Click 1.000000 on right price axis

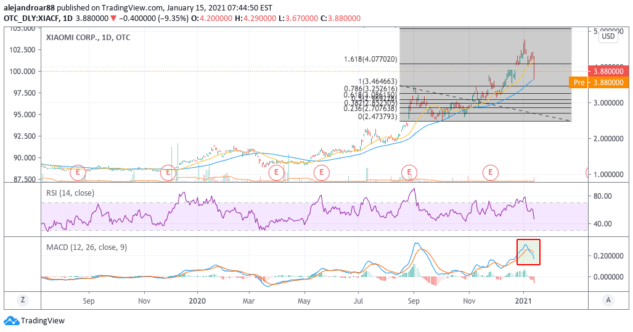pos(608,175)
